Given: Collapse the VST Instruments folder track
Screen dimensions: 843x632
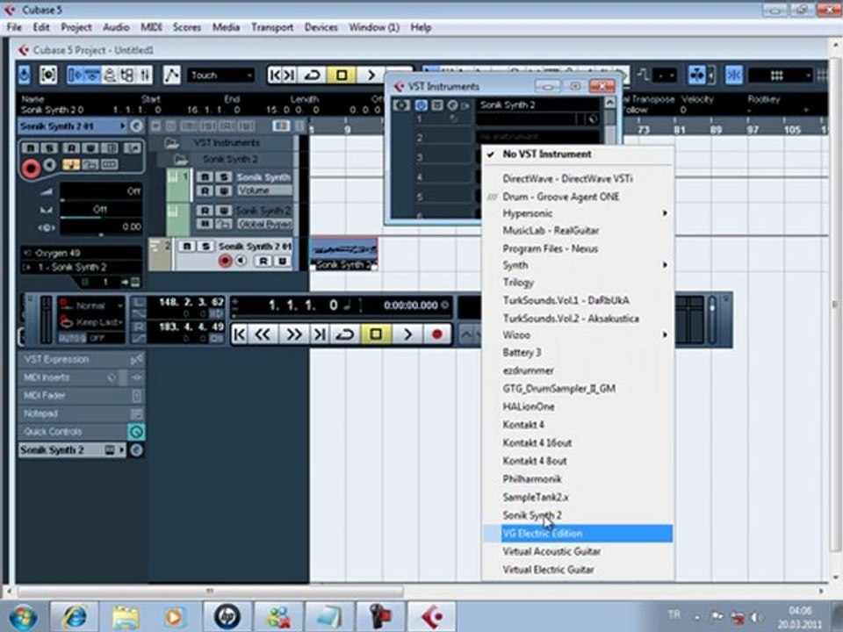Looking at the screenshot, I should (171, 143).
